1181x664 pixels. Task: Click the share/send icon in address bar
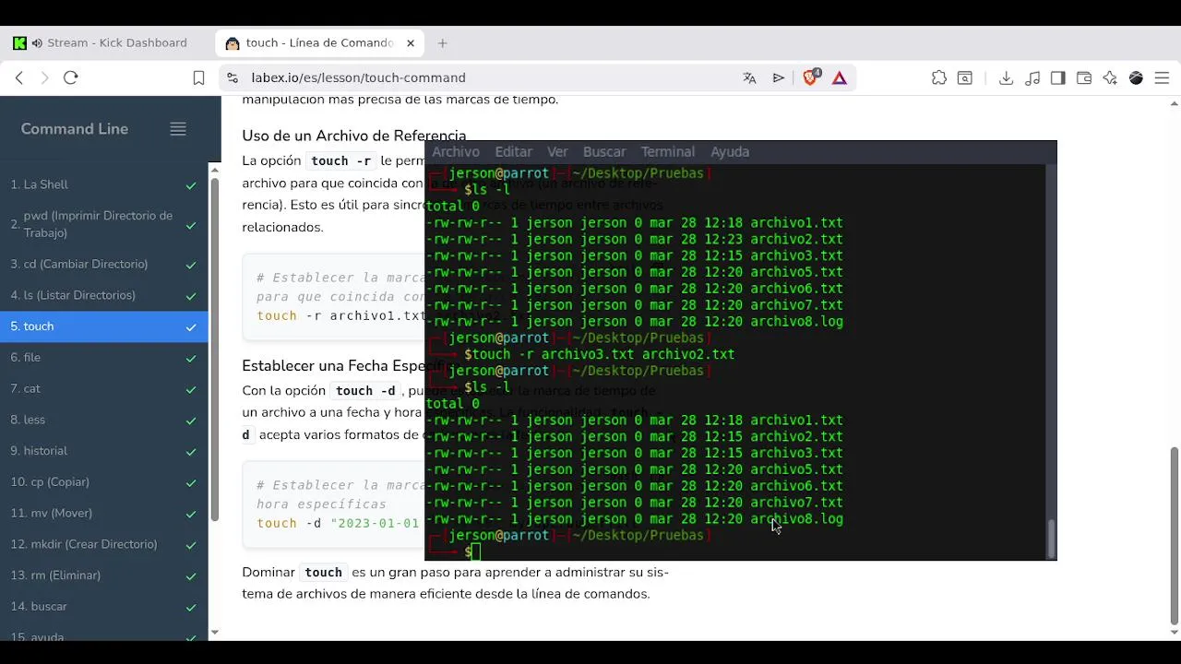point(779,78)
